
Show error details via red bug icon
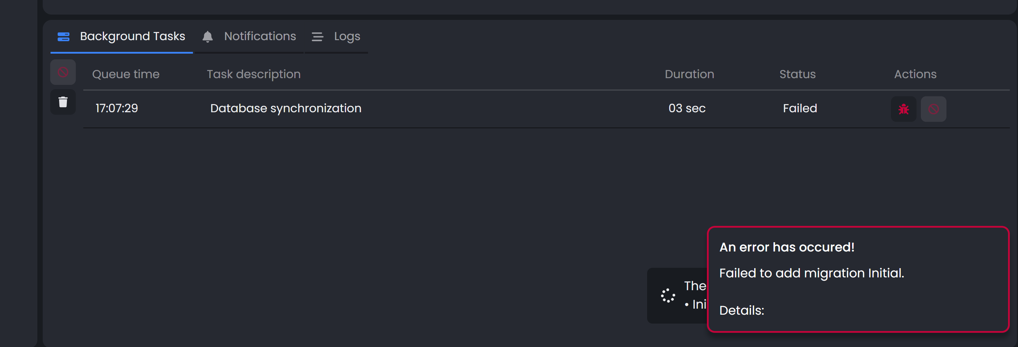903,109
